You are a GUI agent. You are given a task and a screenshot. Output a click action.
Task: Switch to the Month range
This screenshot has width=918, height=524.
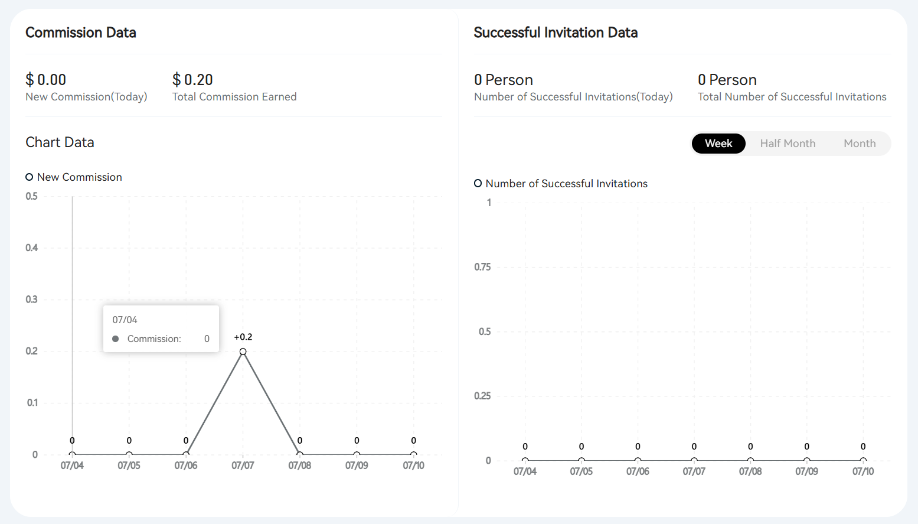point(860,144)
